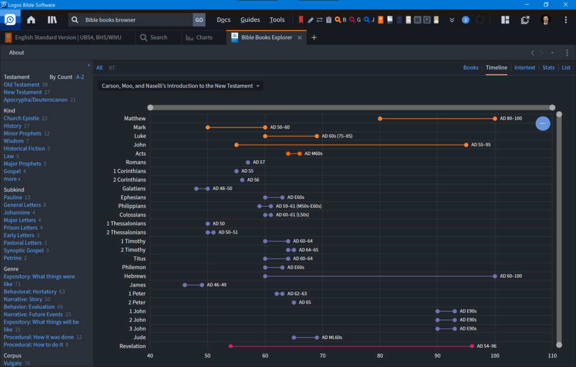Open the Greek omega resource shortcut

(427, 20)
